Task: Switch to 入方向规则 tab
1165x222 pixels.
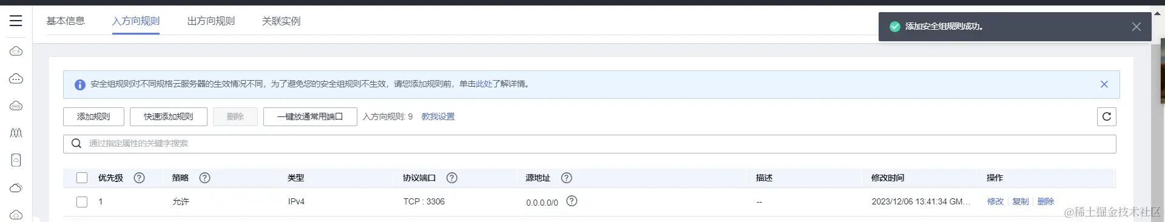Action: point(136,21)
